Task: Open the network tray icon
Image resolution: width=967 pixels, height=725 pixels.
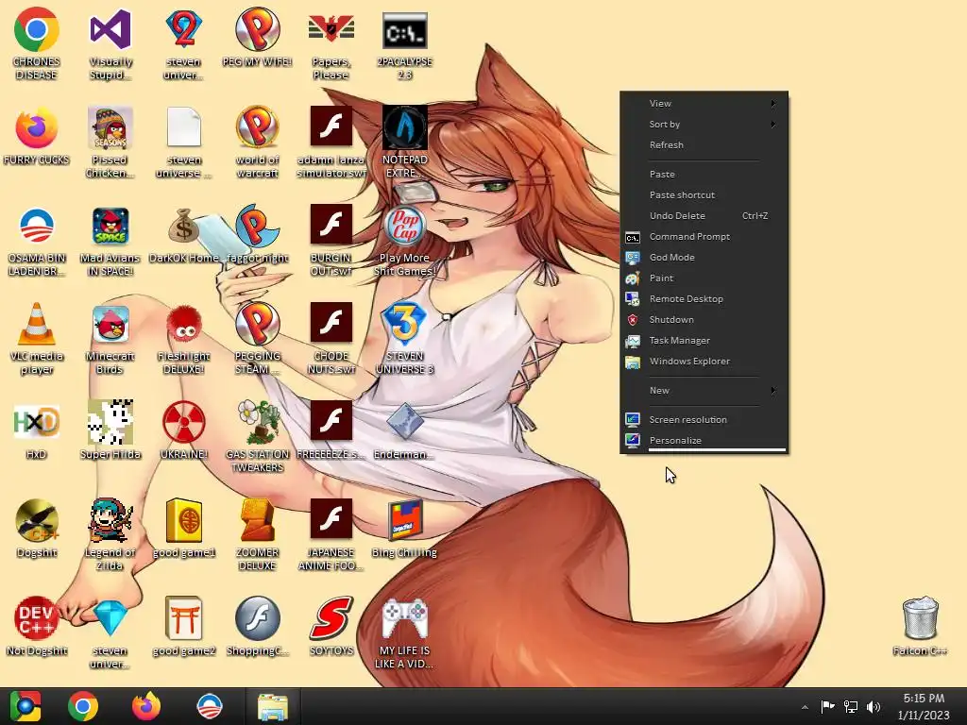Action: (851, 706)
